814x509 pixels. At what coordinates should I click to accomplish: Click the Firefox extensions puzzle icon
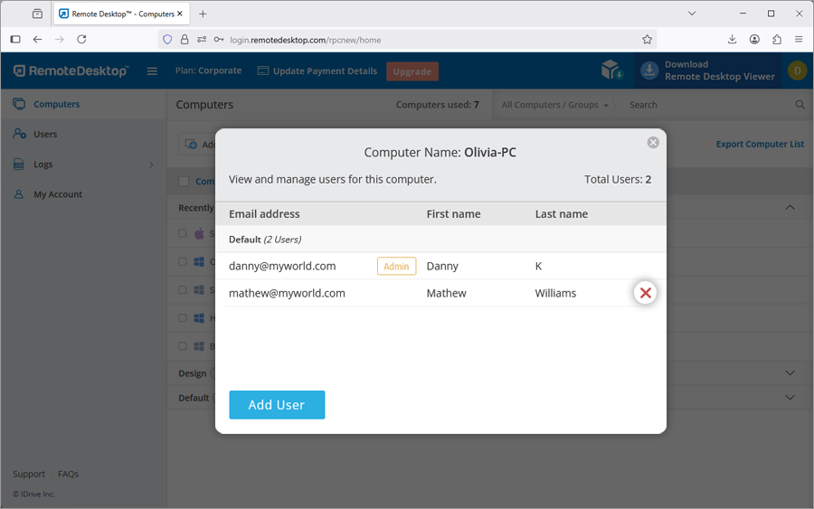click(x=777, y=40)
